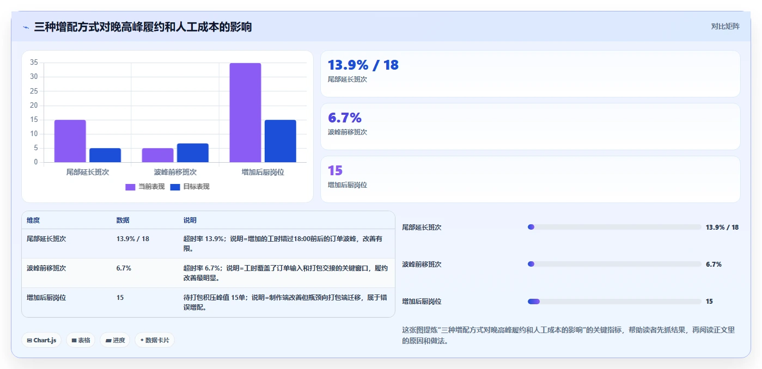Click the main title 三种增配方式对晚高峰履约
The height and width of the screenshot is (369, 762).
click(143, 27)
